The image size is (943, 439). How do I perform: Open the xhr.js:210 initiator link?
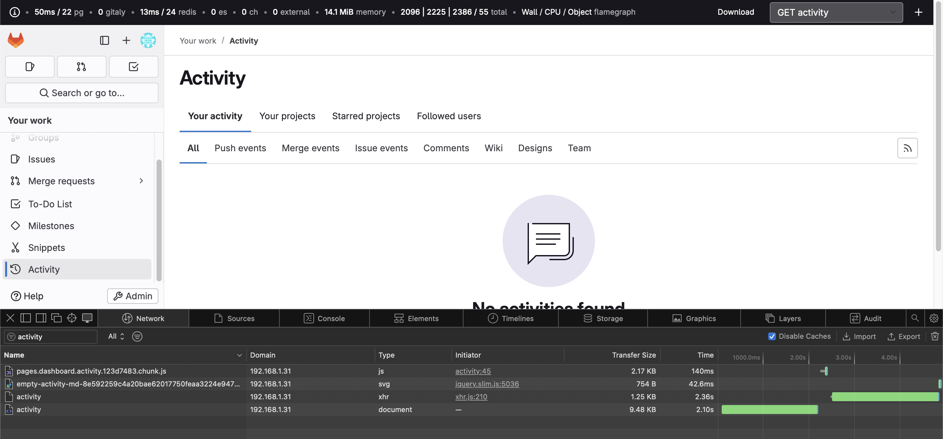[471, 397]
